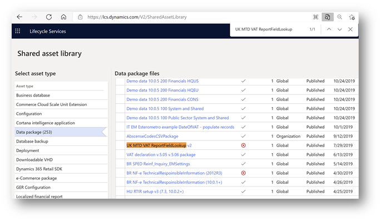
Task: Open HU RTIR setup v3 (7.3, 10.0.2+)
Action: tap(155, 191)
